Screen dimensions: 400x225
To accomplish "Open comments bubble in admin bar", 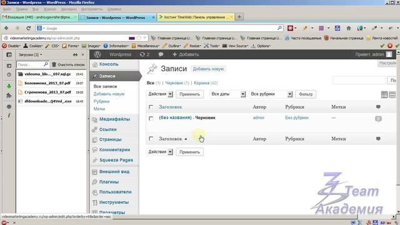I will point(161,54).
